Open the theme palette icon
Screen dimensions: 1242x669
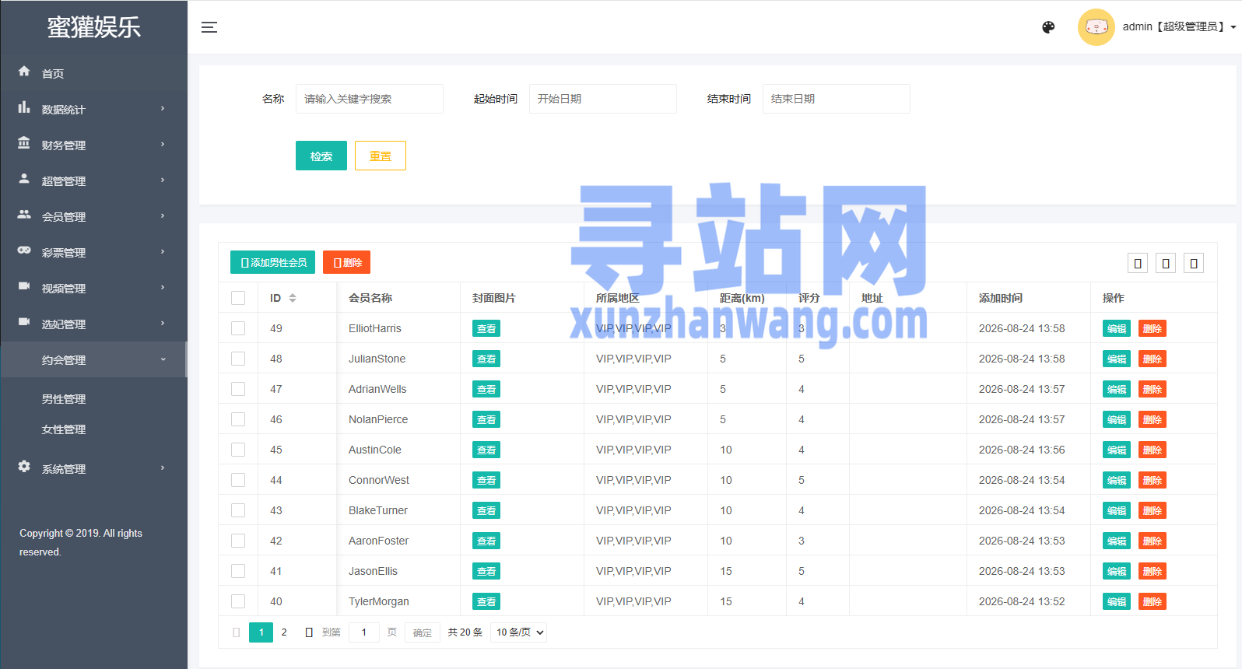pos(1048,27)
